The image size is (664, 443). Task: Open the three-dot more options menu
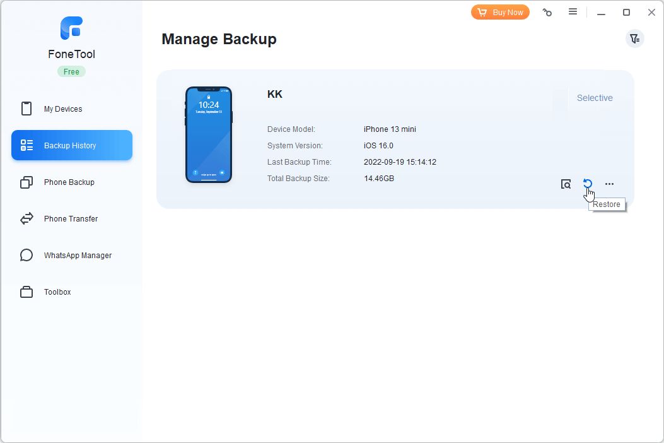(x=609, y=184)
